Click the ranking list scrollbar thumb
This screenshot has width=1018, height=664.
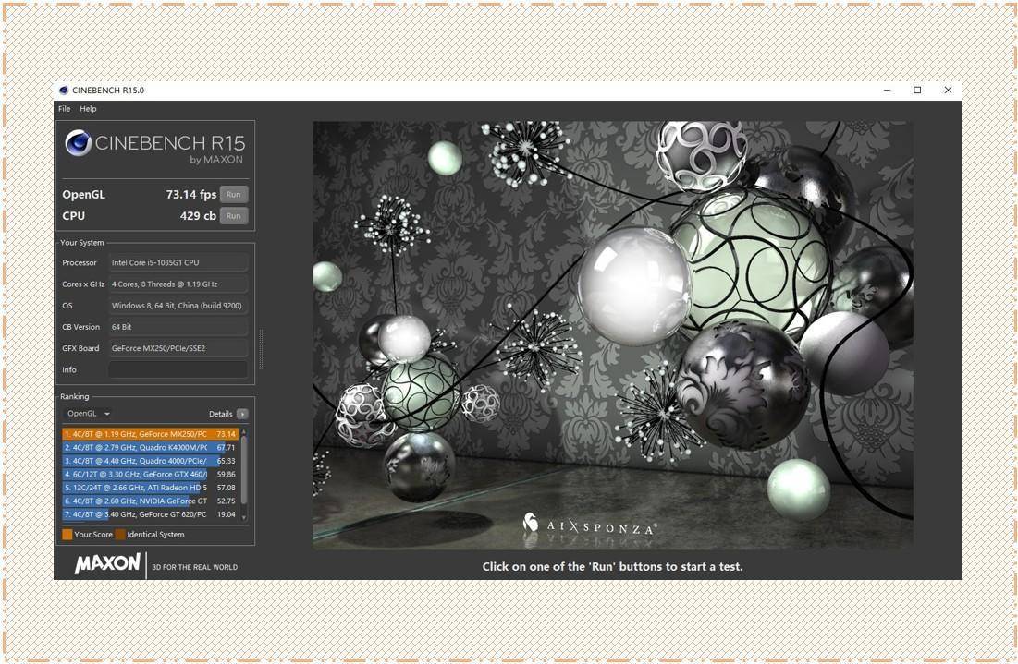click(244, 469)
